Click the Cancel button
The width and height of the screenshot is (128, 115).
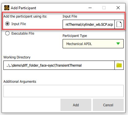click(108, 105)
